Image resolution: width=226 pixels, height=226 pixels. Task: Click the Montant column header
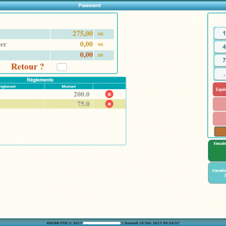tap(68, 86)
